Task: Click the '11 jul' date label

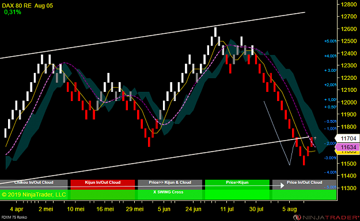Action: pos(227,209)
